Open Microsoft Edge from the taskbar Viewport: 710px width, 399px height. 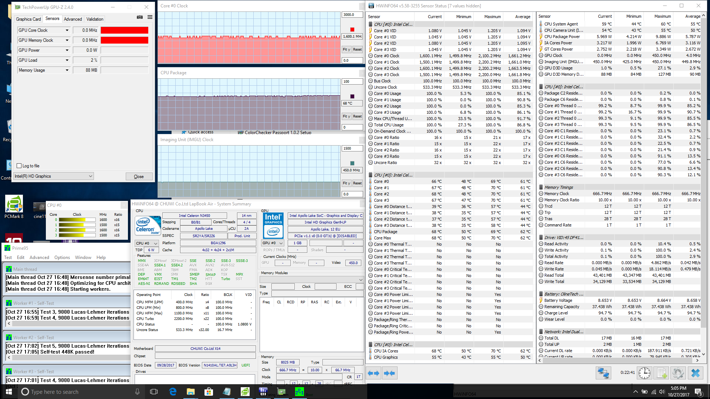point(173,392)
